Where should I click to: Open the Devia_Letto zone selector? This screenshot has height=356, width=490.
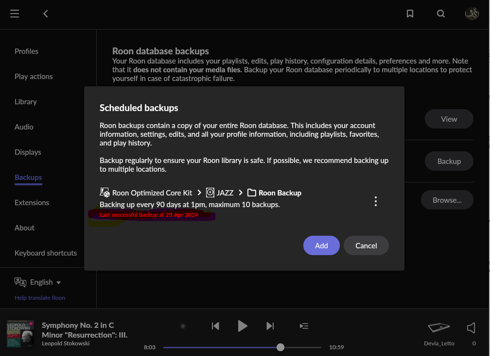[439, 328]
